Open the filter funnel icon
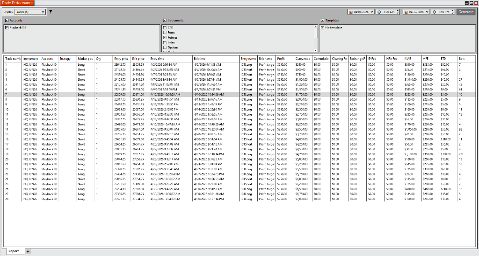Viewport: 479px width, 256px height. pos(51,12)
